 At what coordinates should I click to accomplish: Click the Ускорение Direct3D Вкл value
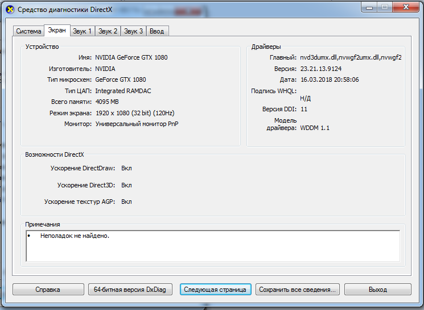(x=126, y=185)
